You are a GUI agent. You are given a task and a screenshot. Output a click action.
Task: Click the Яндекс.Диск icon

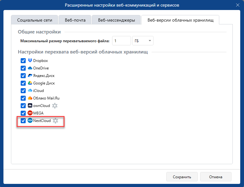click(x=30, y=76)
